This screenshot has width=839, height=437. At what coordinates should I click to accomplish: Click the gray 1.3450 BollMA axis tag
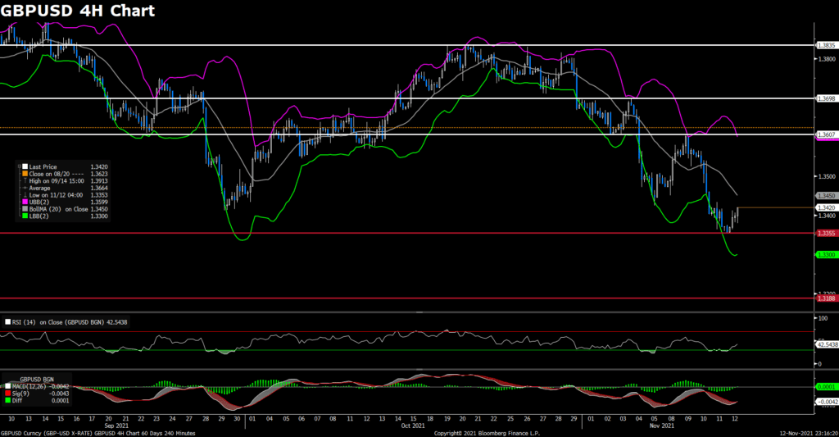pos(827,196)
